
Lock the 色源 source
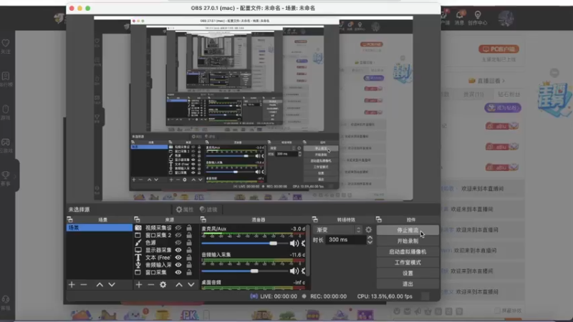tap(189, 243)
